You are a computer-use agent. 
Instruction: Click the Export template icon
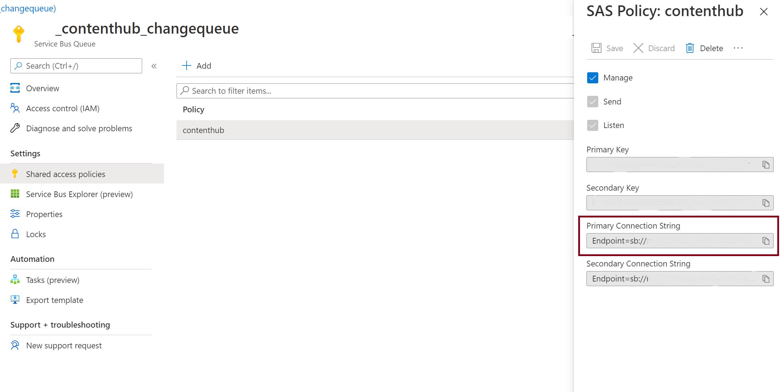tap(15, 300)
